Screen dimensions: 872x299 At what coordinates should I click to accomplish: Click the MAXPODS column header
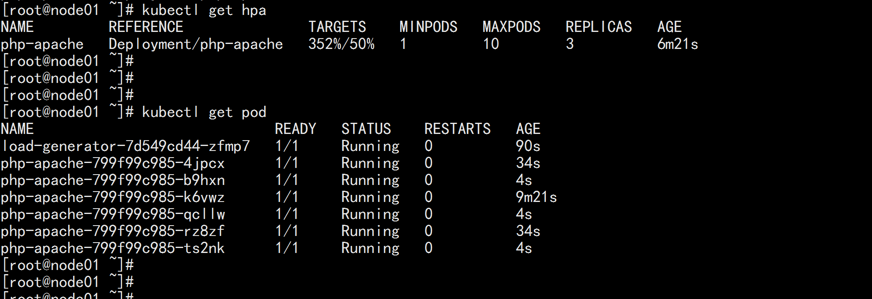tap(511, 27)
